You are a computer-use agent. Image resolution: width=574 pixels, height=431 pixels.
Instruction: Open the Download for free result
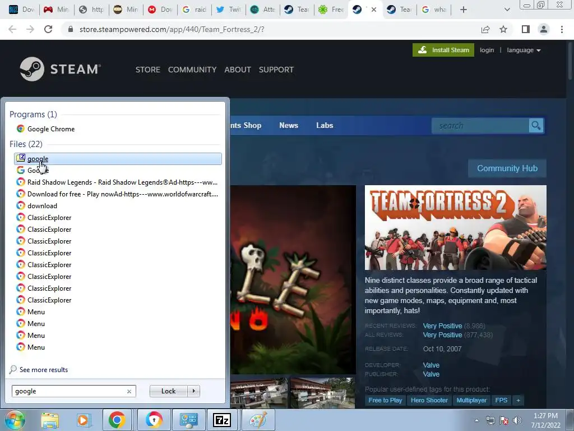coord(117,194)
